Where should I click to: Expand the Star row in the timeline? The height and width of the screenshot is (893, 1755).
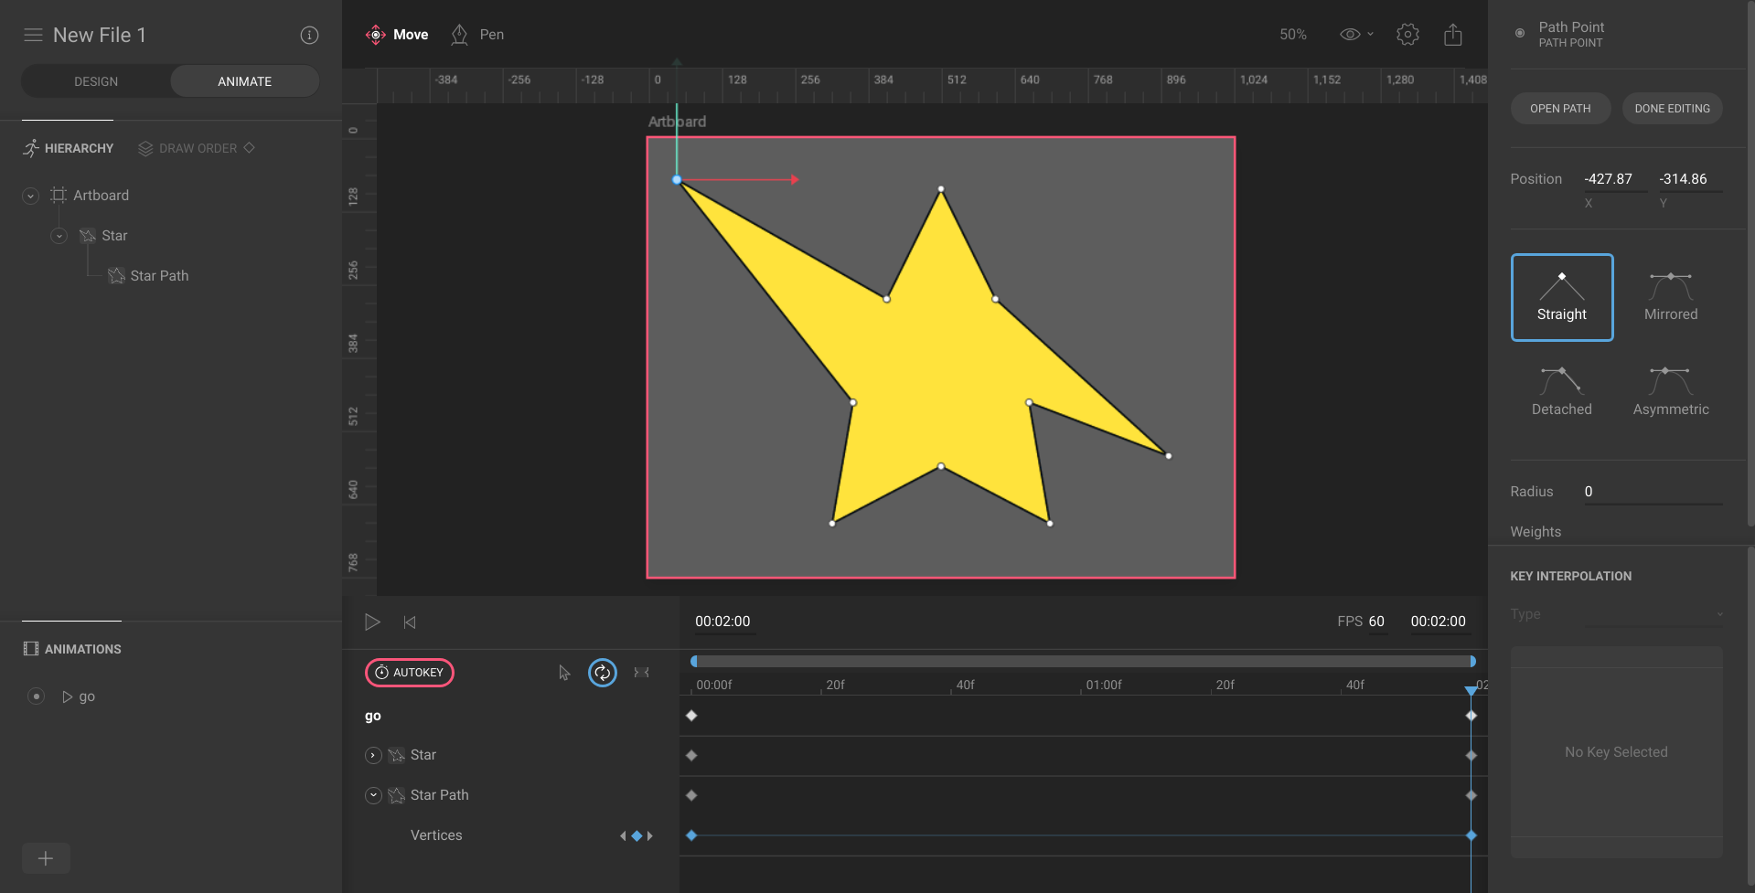pos(373,755)
